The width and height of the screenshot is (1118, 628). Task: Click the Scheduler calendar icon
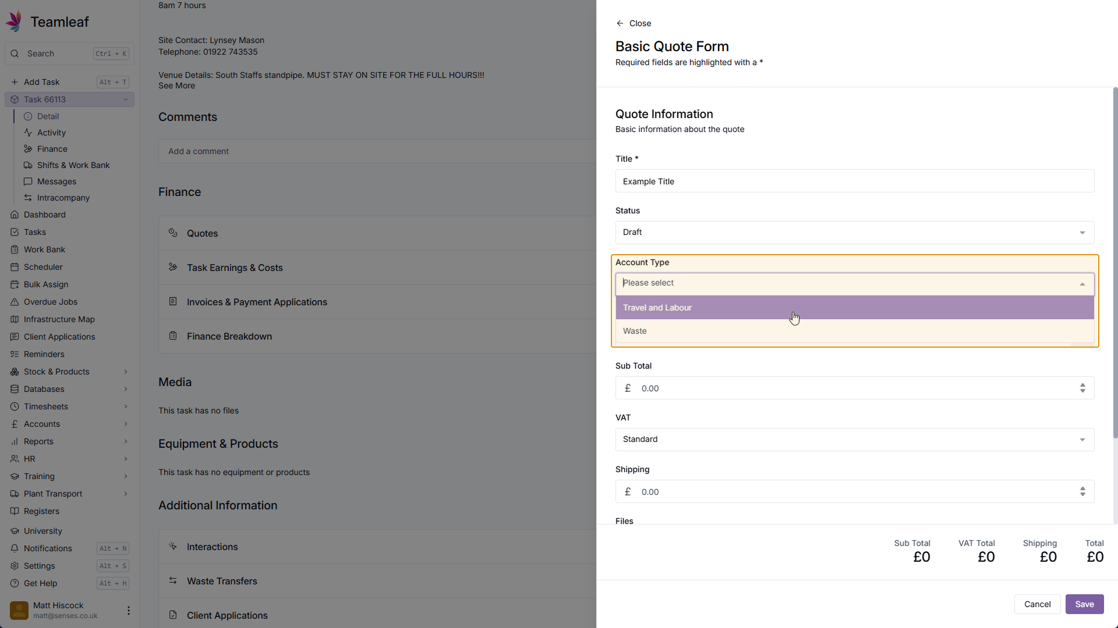click(15, 267)
